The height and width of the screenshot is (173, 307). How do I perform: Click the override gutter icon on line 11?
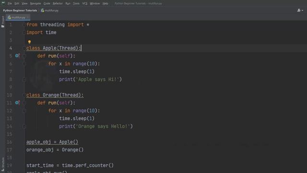point(17,102)
